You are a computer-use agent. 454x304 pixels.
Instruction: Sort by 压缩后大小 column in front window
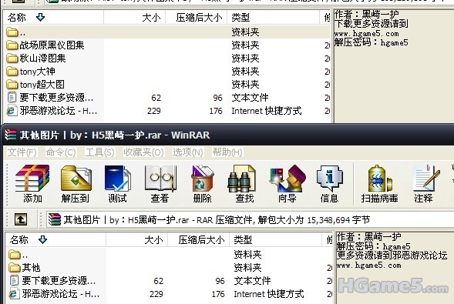(199, 240)
